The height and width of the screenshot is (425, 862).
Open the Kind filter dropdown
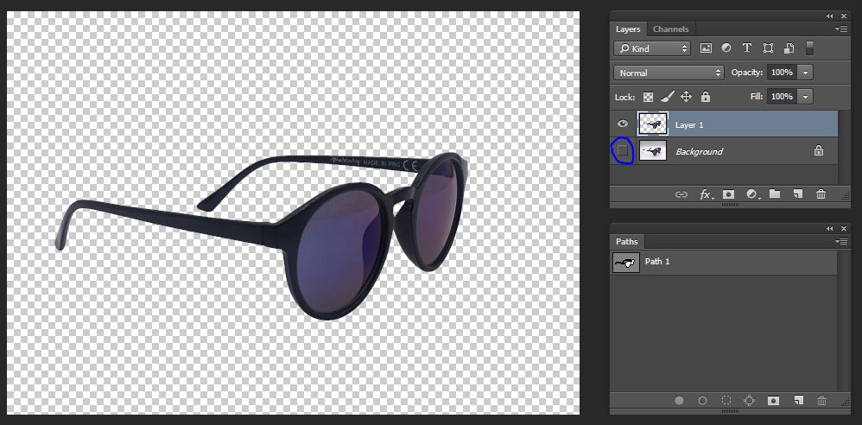click(653, 48)
